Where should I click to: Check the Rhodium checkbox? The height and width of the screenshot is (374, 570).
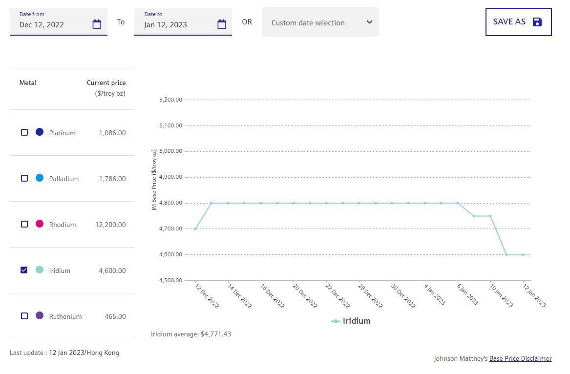click(24, 224)
